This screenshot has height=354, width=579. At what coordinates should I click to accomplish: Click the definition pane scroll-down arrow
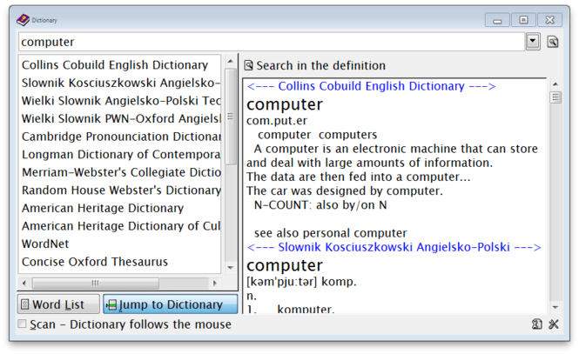tap(555, 305)
